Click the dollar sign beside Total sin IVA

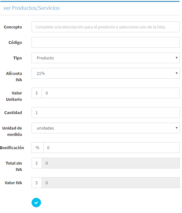pyautogui.click(x=37, y=163)
